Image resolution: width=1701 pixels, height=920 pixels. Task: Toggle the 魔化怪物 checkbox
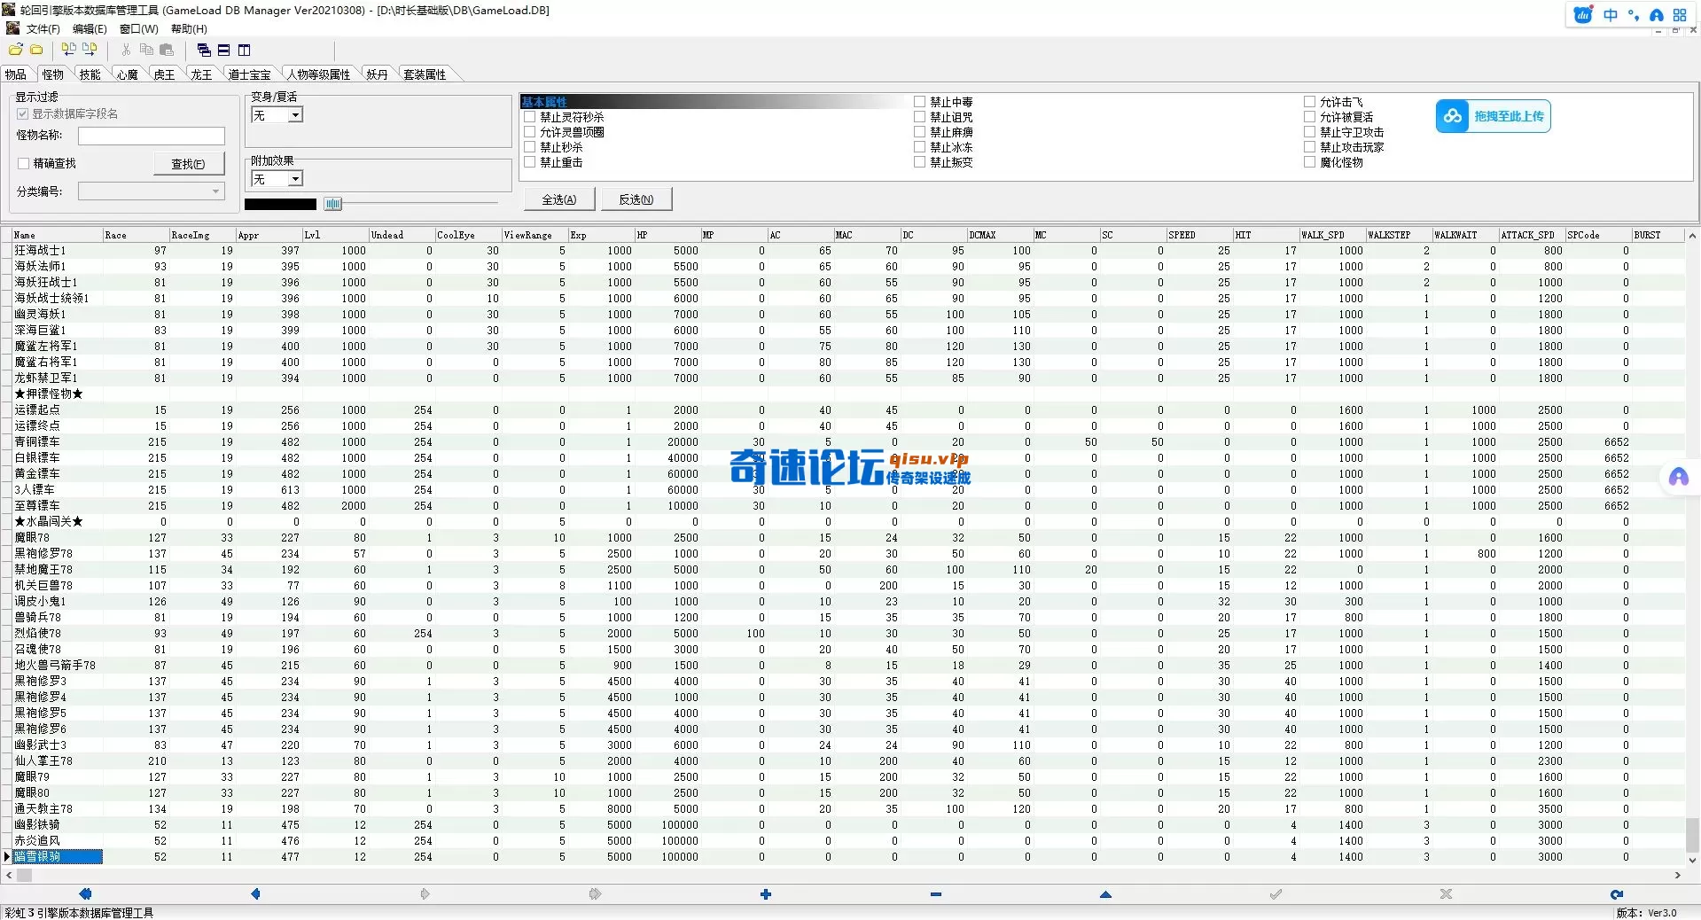1310,162
